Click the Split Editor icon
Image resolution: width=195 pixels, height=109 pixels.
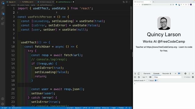(127, 2)
